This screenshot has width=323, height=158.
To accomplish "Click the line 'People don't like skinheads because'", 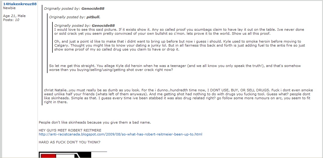I will (x=95, y=122).
